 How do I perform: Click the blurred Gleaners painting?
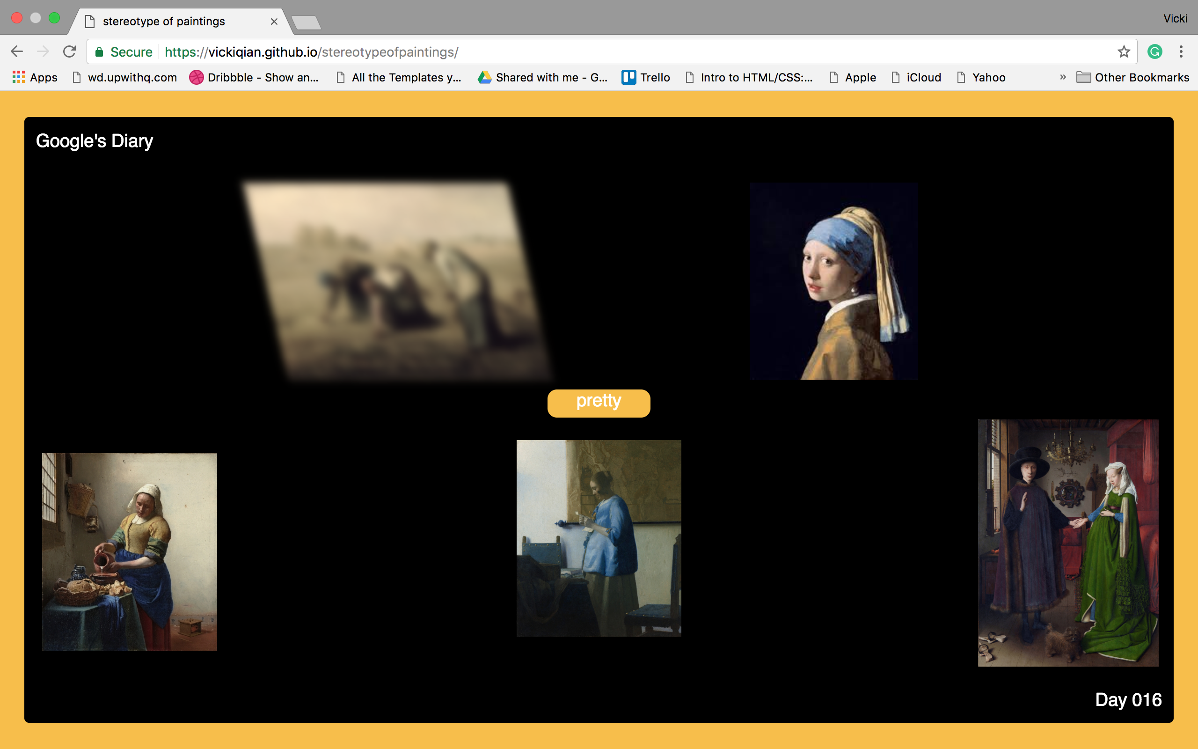pyautogui.click(x=396, y=281)
